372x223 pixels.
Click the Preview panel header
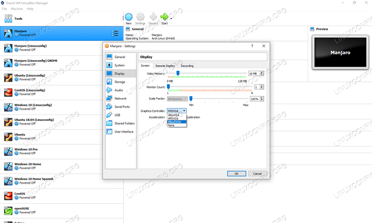[x=322, y=29]
